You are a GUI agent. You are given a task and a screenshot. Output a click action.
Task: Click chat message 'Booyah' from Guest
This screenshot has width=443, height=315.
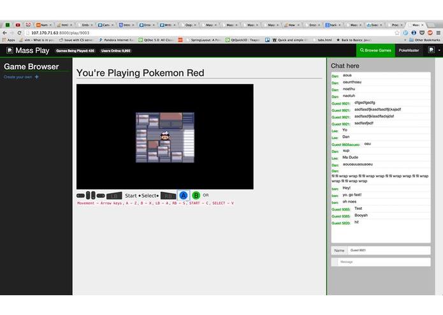point(361,216)
